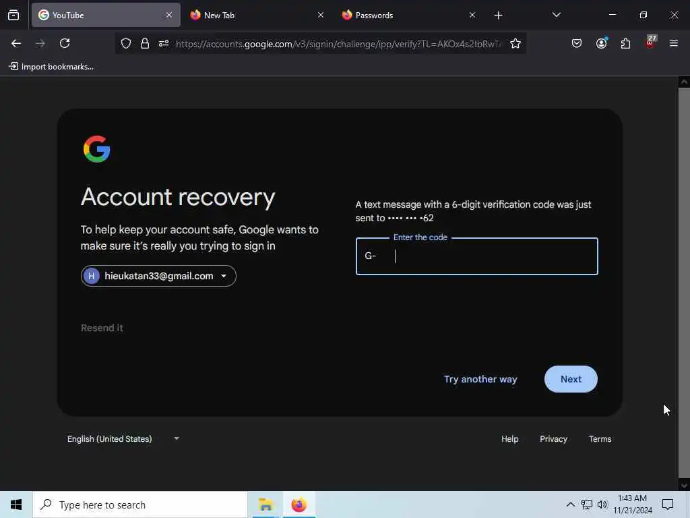Open Firefox View tab list icon
This screenshot has width=690, height=518.
coord(13,16)
